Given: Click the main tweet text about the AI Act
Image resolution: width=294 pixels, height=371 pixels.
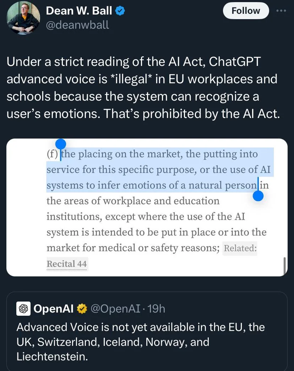Looking at the screenshot, I should tap(143, 88).
